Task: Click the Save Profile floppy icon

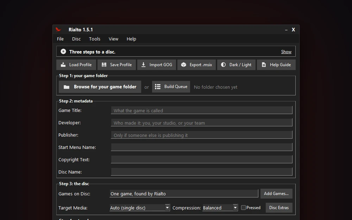Action: (x=104, y=65)
